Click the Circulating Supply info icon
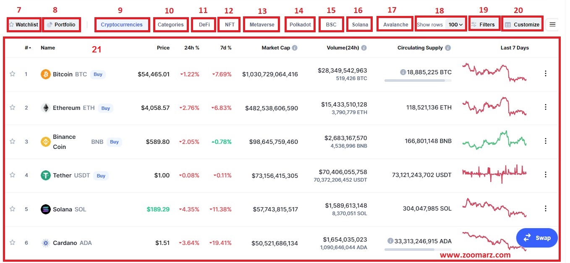570x263 pixels. point(448,48)
